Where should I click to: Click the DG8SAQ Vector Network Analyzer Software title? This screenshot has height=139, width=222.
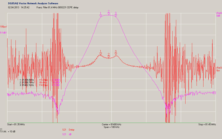click(x=33, y=3)
